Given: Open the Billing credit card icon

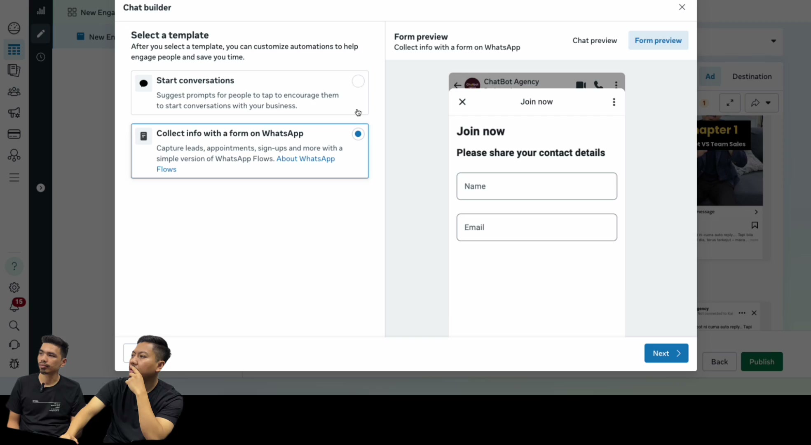Looking at the screenshot, I should (14, 134).
